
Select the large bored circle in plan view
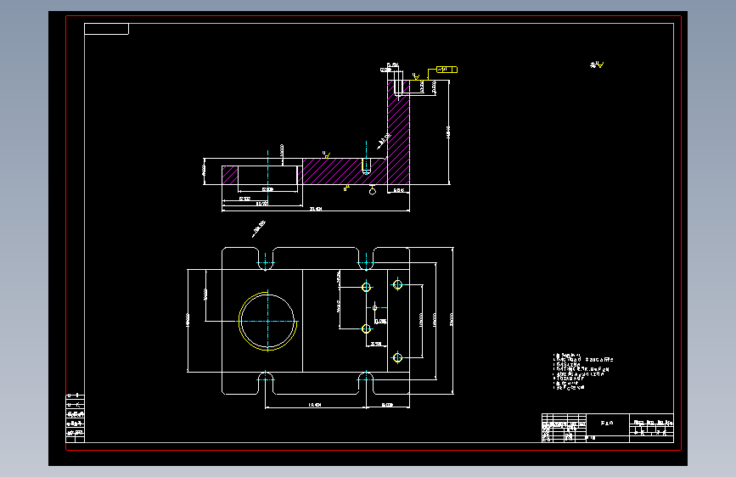point(268,321)
